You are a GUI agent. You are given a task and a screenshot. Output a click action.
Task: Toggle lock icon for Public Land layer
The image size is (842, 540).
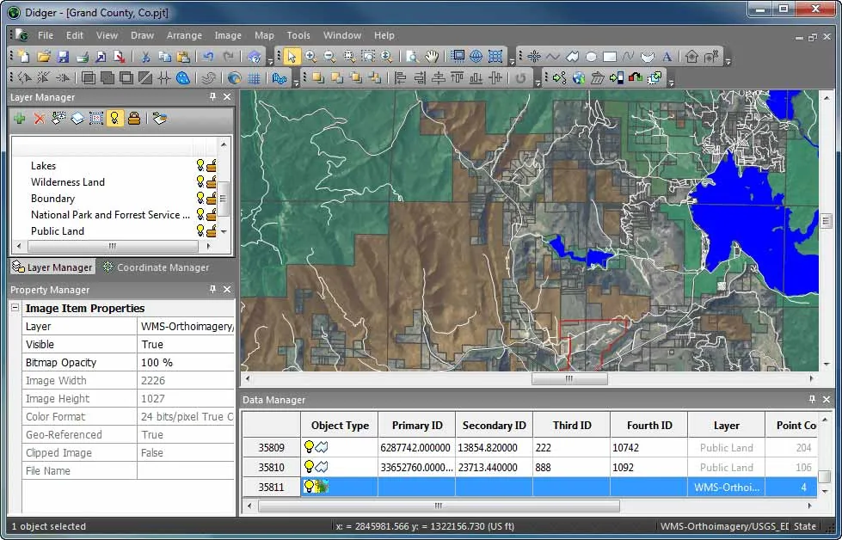[212, 230]
